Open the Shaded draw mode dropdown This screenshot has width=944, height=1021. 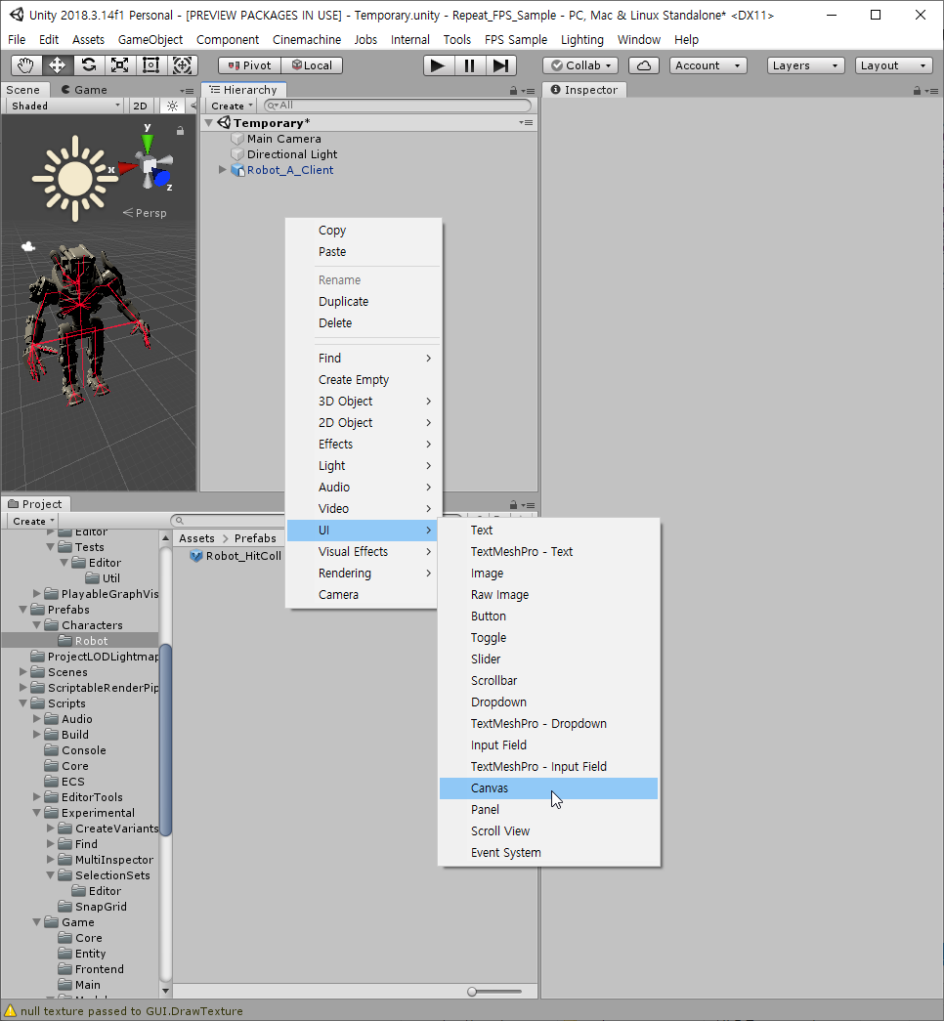tap(65, 106)
